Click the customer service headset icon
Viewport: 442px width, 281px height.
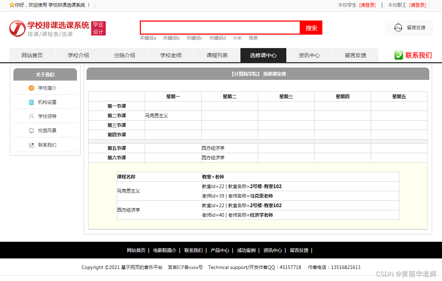click(398, 28)
